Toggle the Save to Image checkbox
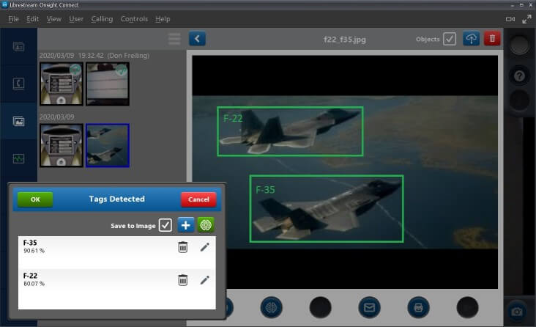This screenshot has width=536, height=327. click(x=165, y=225)
